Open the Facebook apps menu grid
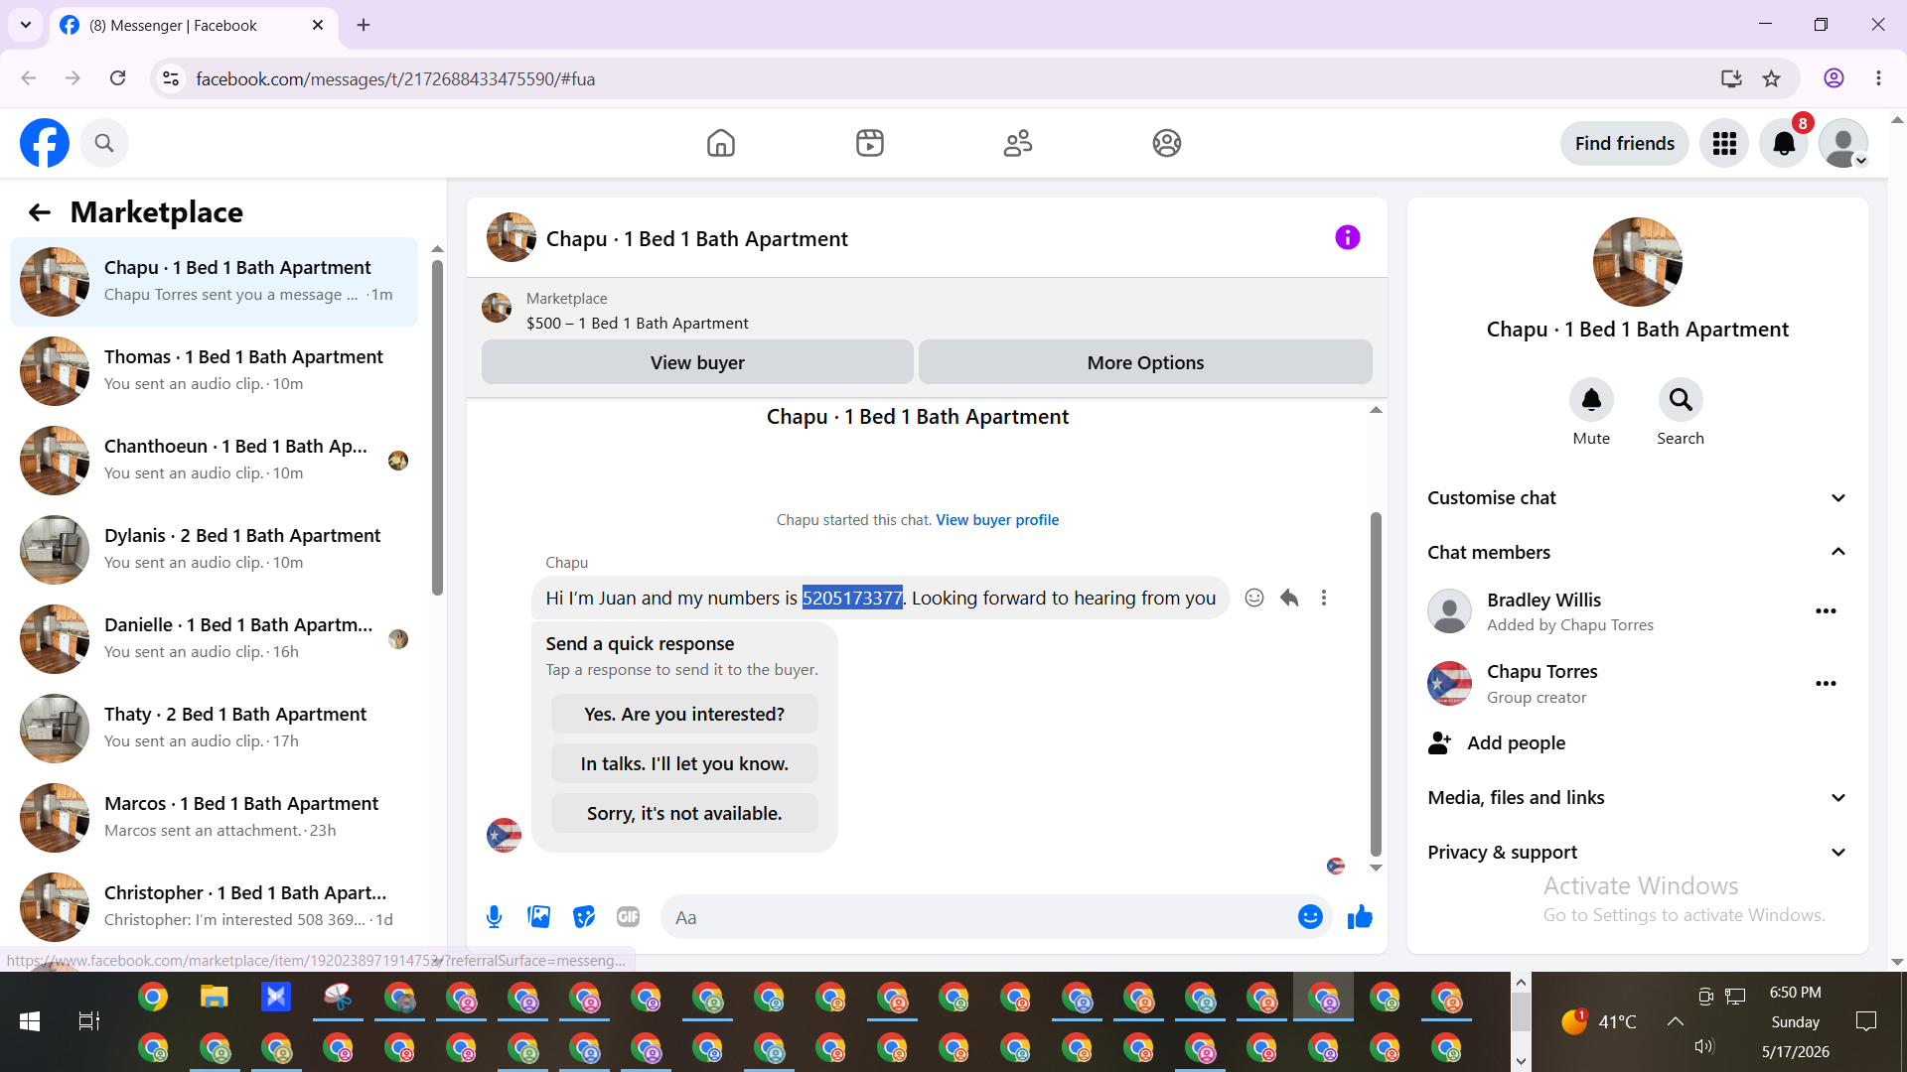 click(x=1724, y=144)
